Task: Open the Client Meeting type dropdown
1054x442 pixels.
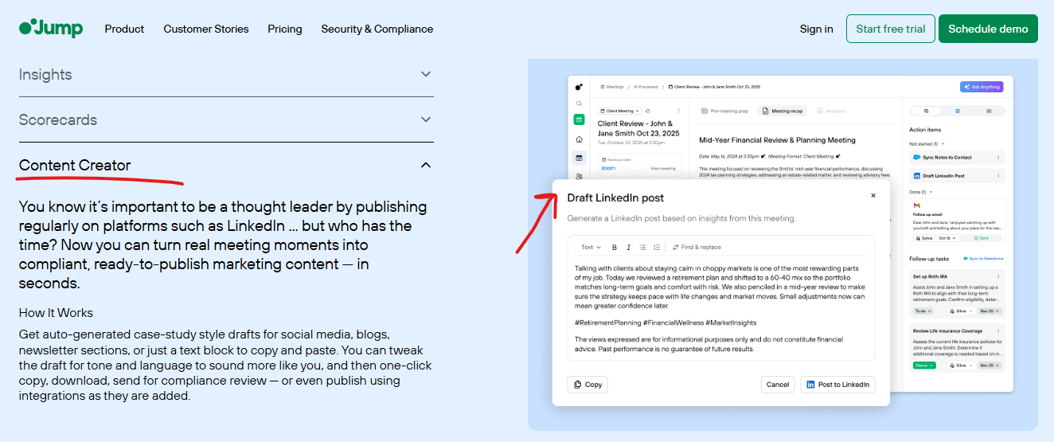Action: (619, 111)
